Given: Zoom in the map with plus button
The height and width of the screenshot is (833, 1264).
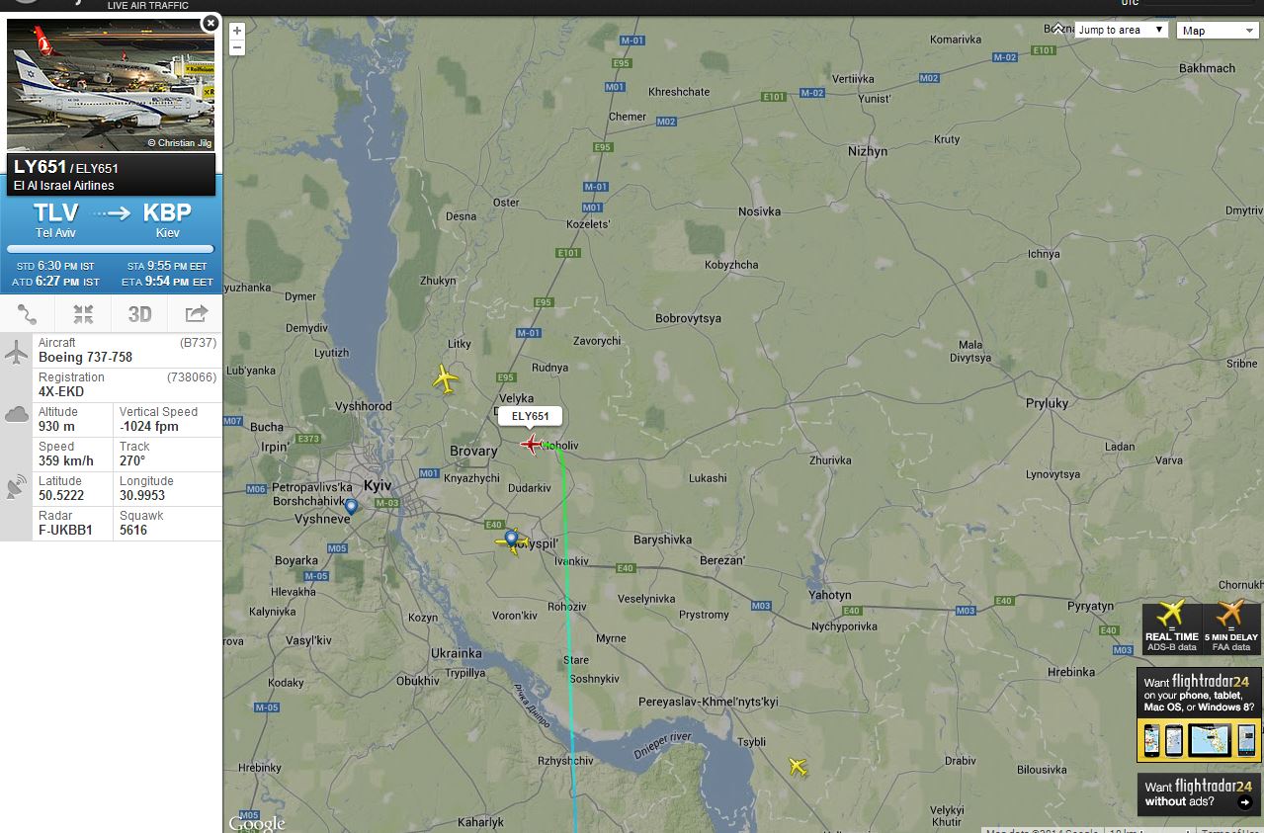Looking at the screenshot, I should (237, 31).
